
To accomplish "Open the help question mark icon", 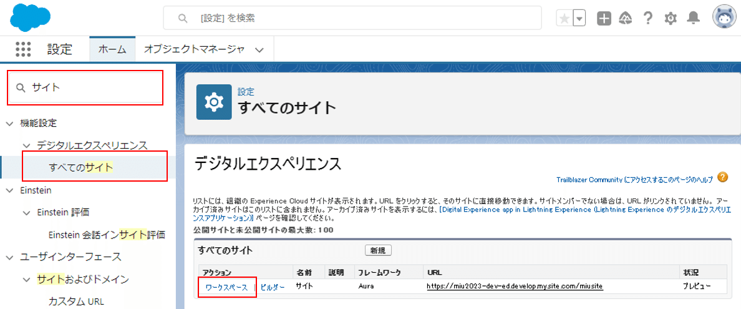I will coord(648,18).
